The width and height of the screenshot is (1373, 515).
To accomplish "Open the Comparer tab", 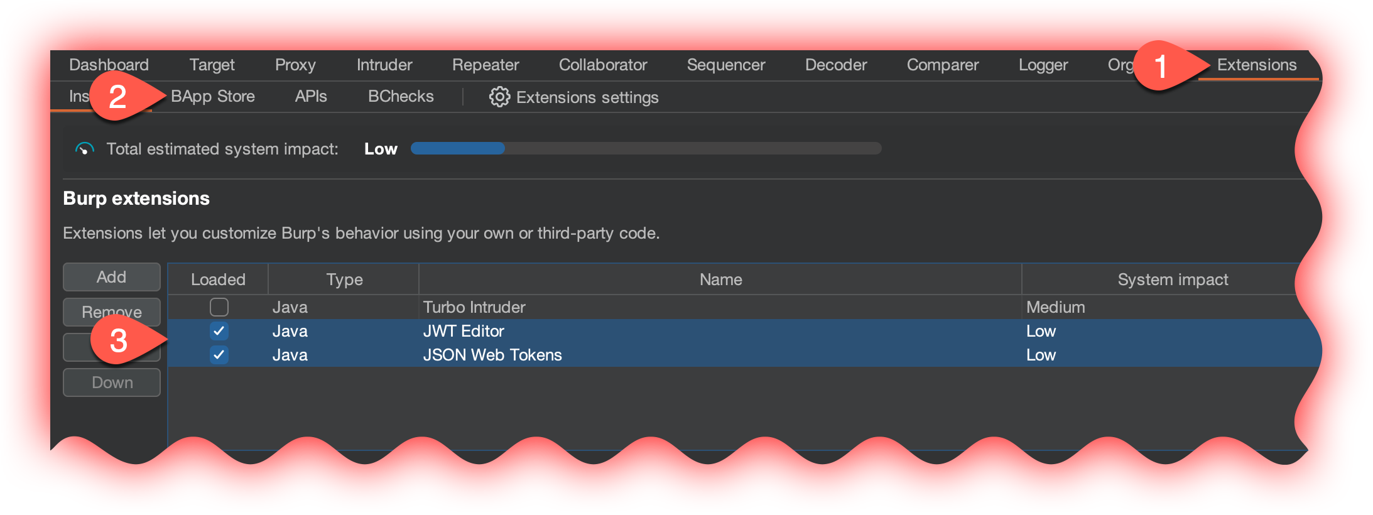I will click(943, 65).
